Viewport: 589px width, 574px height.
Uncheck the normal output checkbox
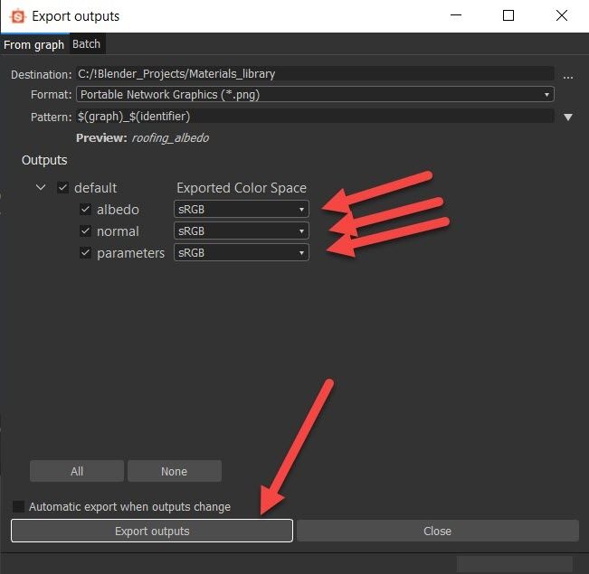pyautogui.click(x=85, y=231)
